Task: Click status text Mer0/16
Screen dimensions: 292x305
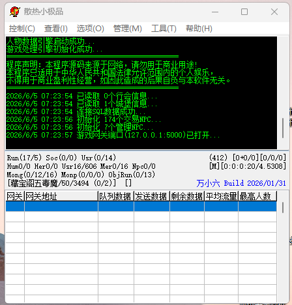Action: (114, 166)
